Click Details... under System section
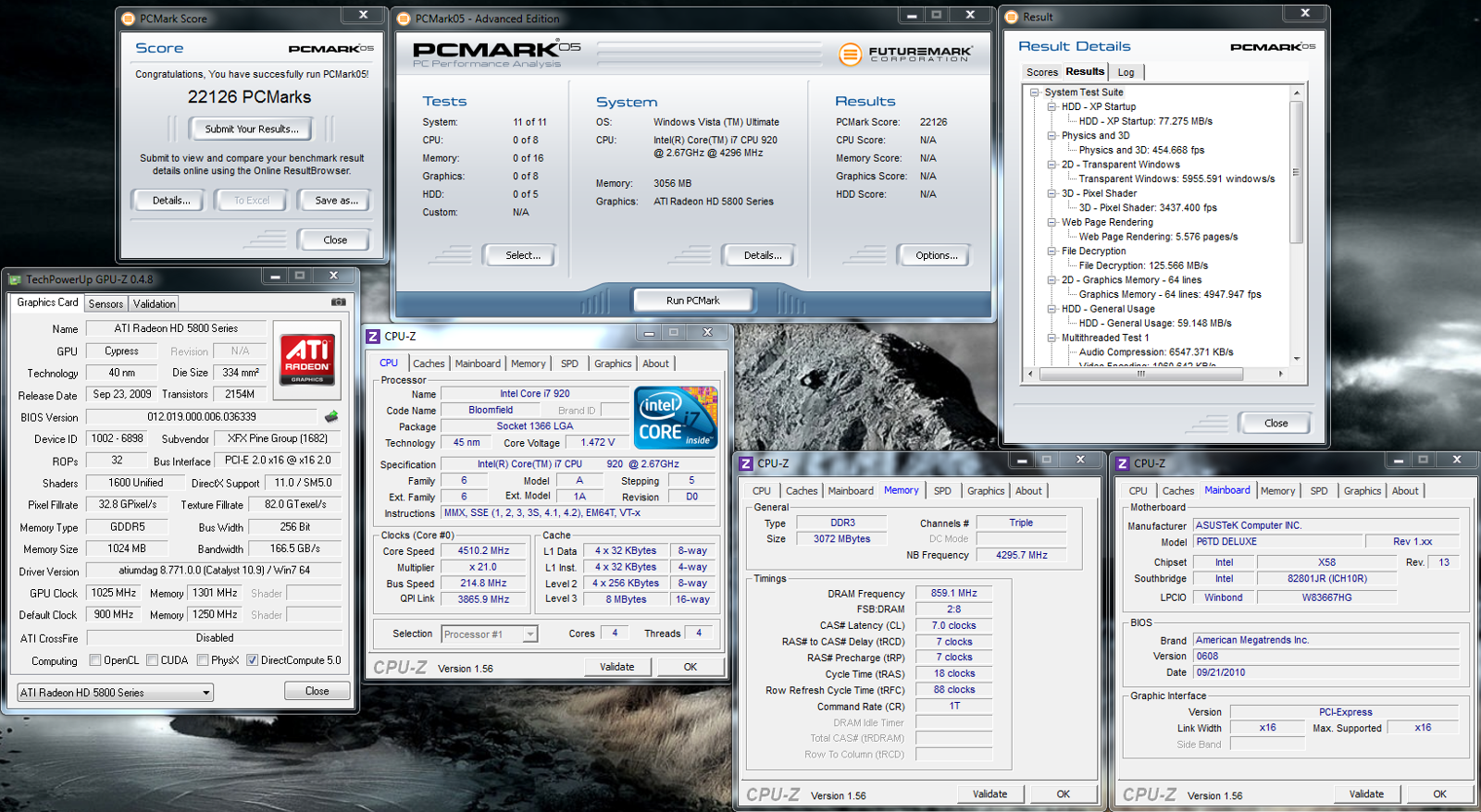Screen dimensions: 1481x812 click(763, 255)
